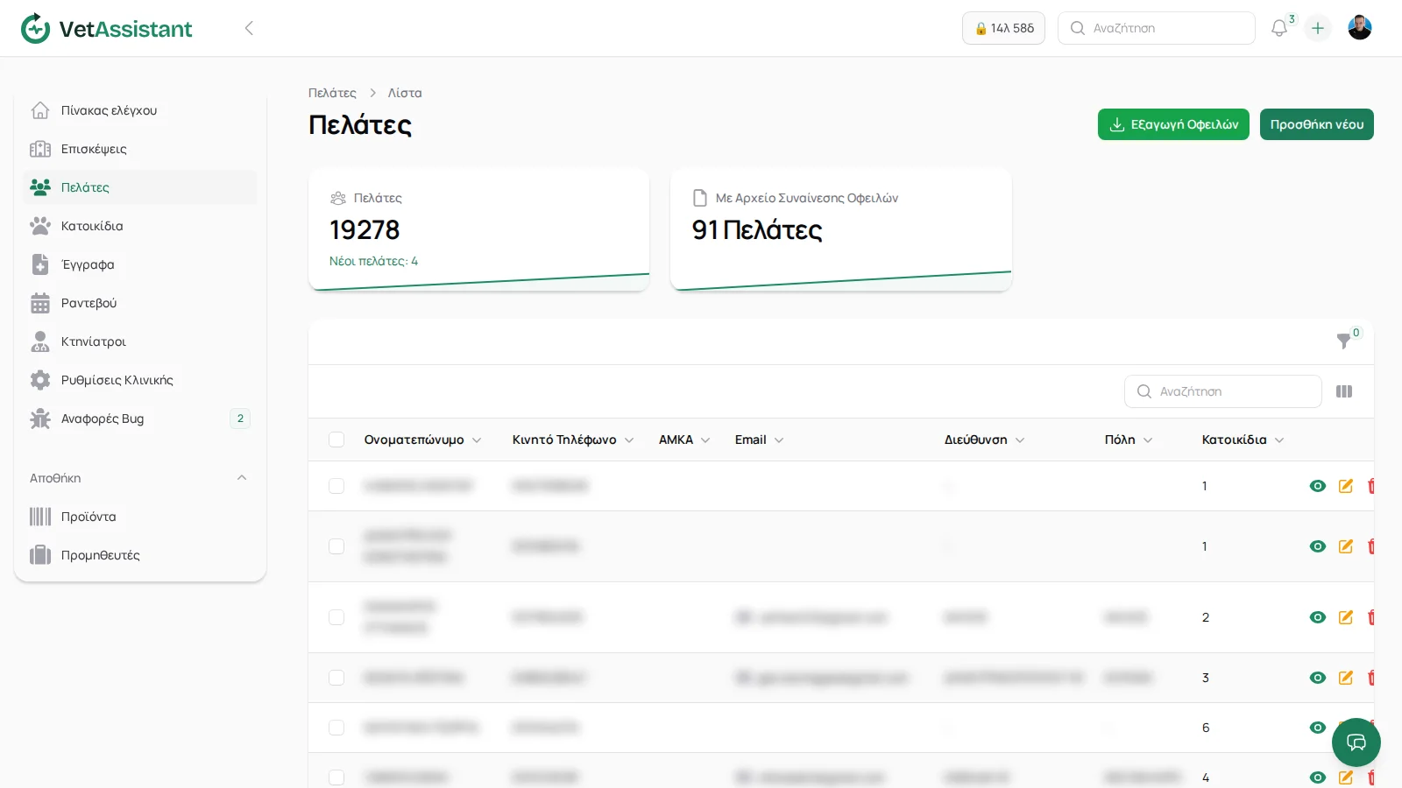The image size is (1402, 788).
Task: Collapse the Αποθήκη sidebar section
Action: click(x=242, y=478)
